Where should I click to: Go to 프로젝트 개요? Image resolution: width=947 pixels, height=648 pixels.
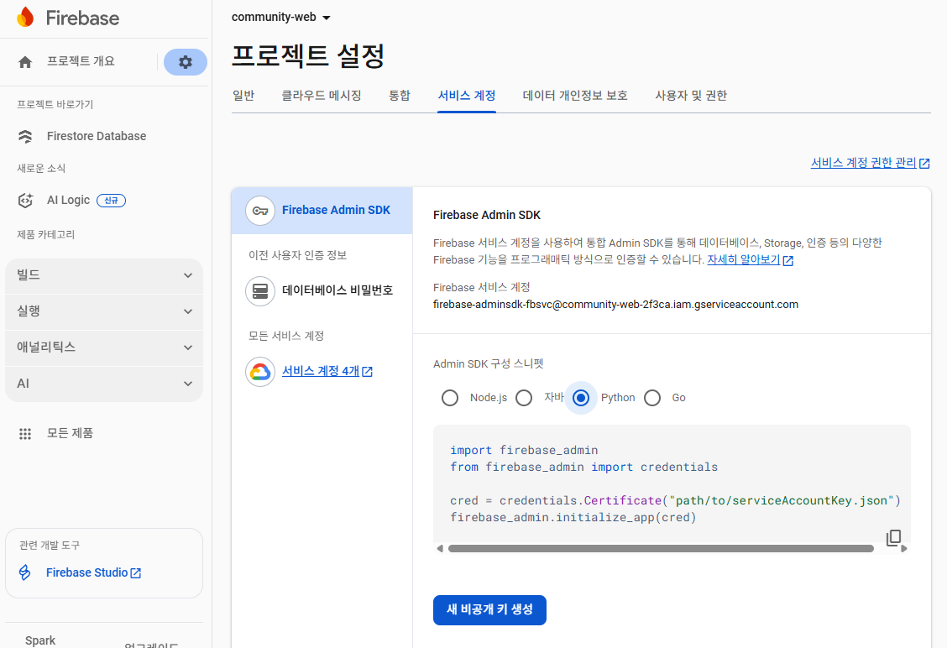[81, 61]
